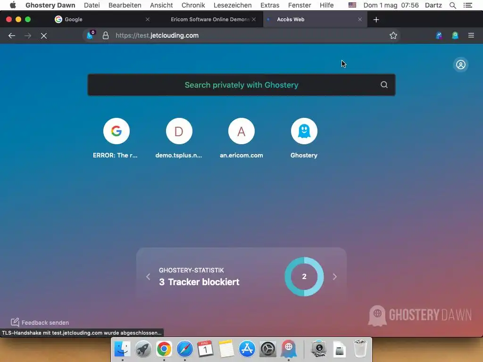Open the account profile icon
483x362 pixels.
click(x=460, y=65)
